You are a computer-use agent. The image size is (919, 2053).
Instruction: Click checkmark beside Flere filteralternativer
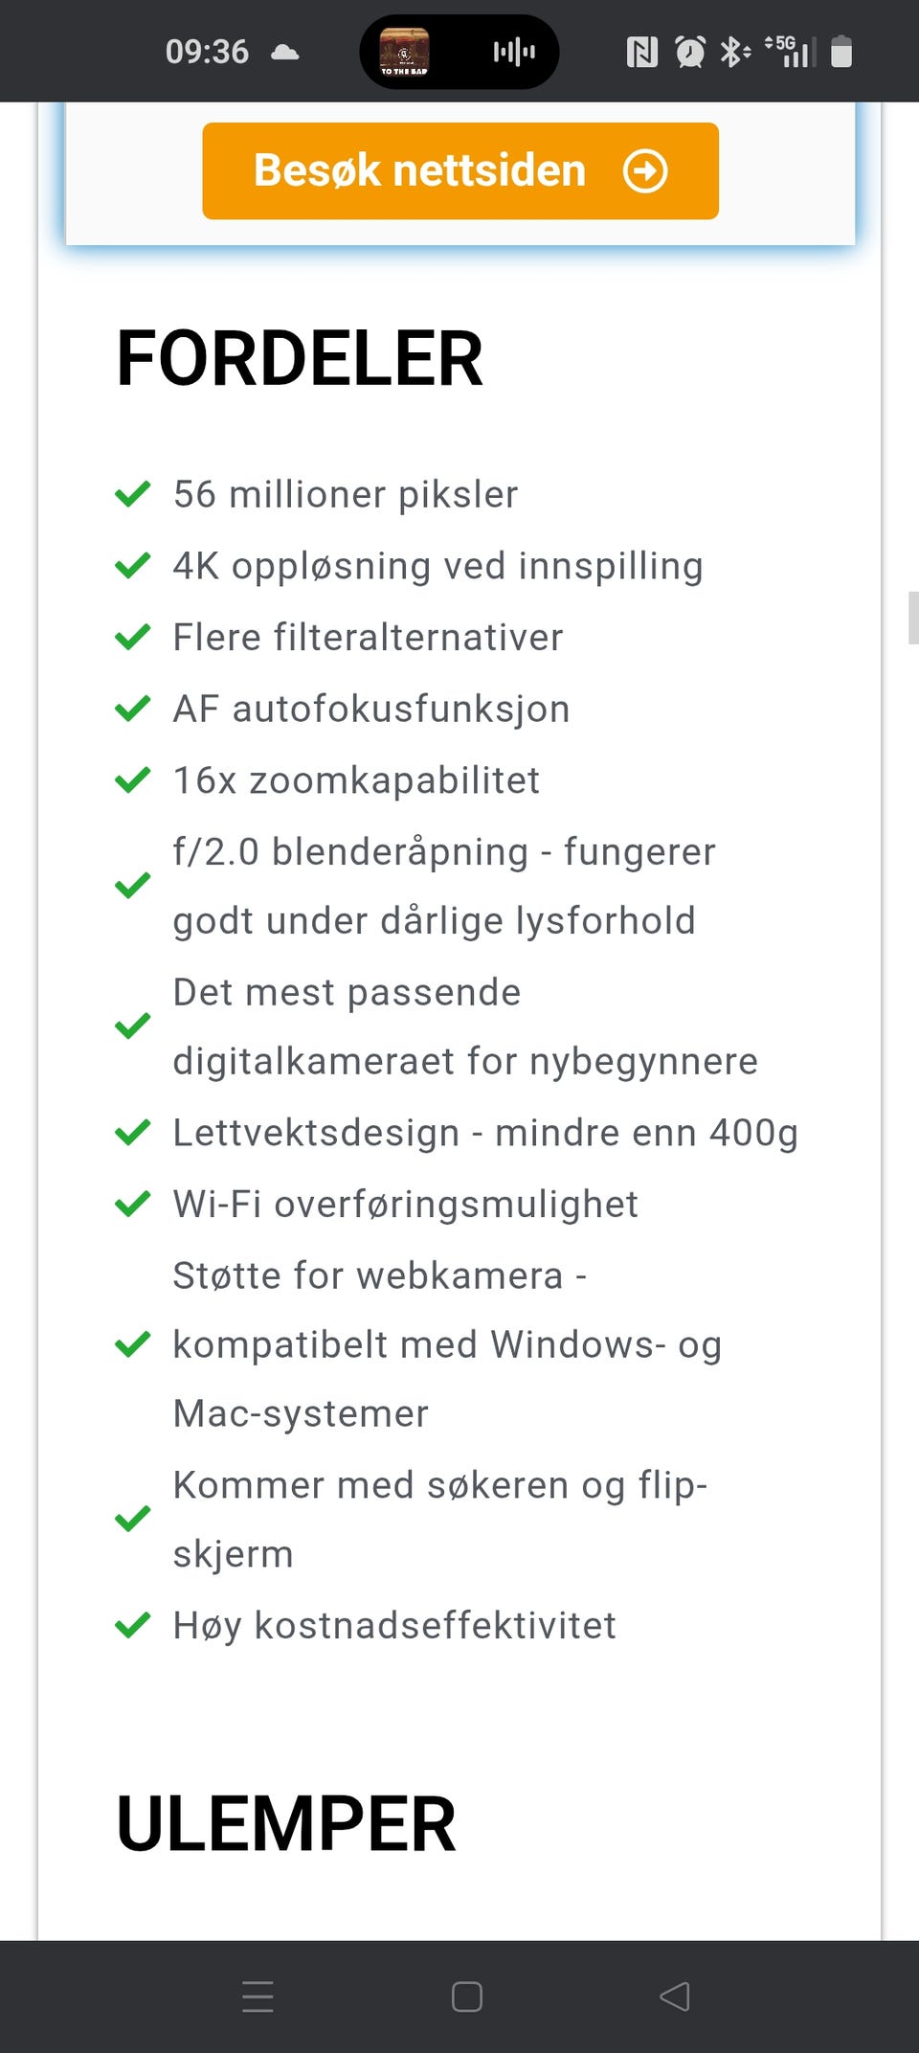132,637
